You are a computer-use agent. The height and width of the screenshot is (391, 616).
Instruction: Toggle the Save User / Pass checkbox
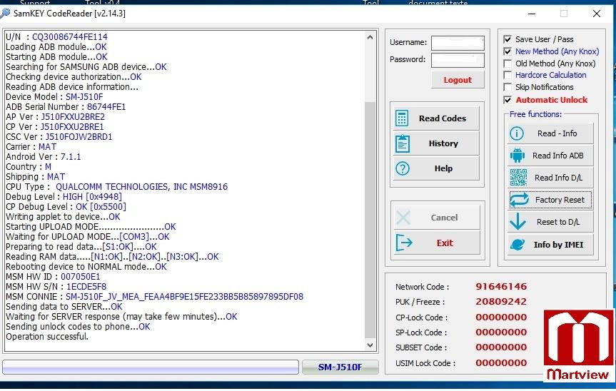pos(508,39)
